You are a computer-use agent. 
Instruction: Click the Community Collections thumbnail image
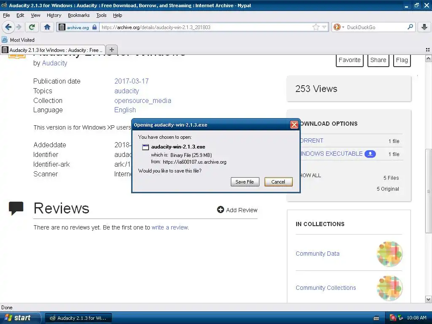389,288
